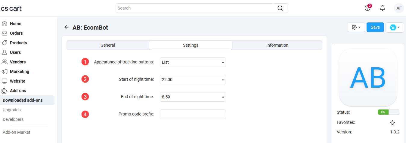
Task: Open Home in sidebar
Action: (x=16, y=24)
